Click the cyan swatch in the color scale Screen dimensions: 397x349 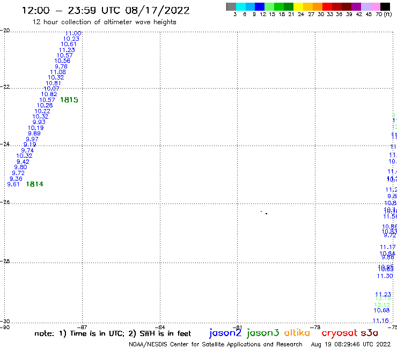point(240,7)
